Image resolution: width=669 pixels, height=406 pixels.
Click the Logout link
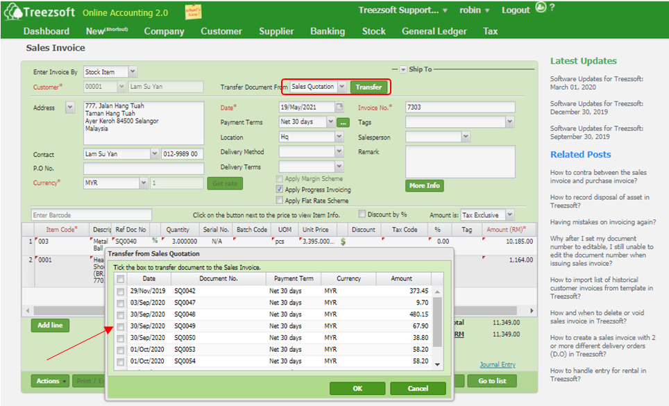(x=516, y=10)
